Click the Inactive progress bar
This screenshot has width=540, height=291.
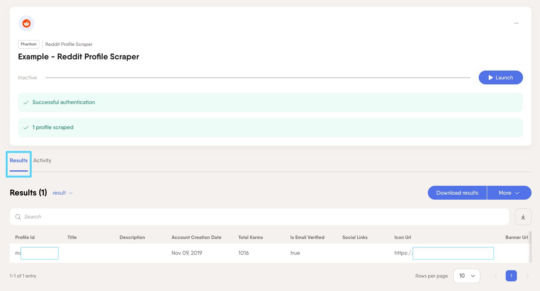[257, 77]
